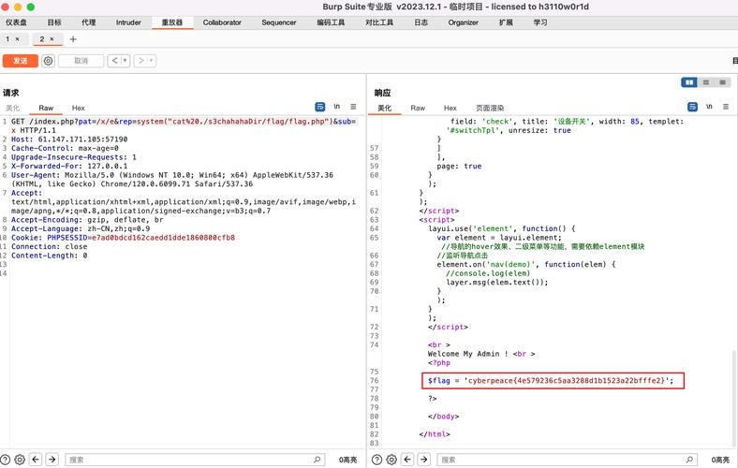Viewport: 738px width, 468px height.
Task: Select request Raw view
Action: pyautogui.click(x=46, y=109)
